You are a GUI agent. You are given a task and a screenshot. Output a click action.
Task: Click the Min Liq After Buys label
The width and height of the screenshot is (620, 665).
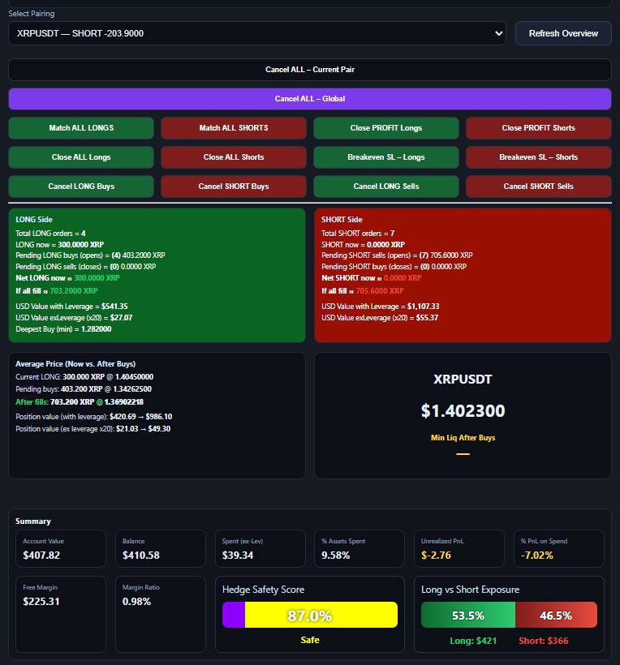463,438
